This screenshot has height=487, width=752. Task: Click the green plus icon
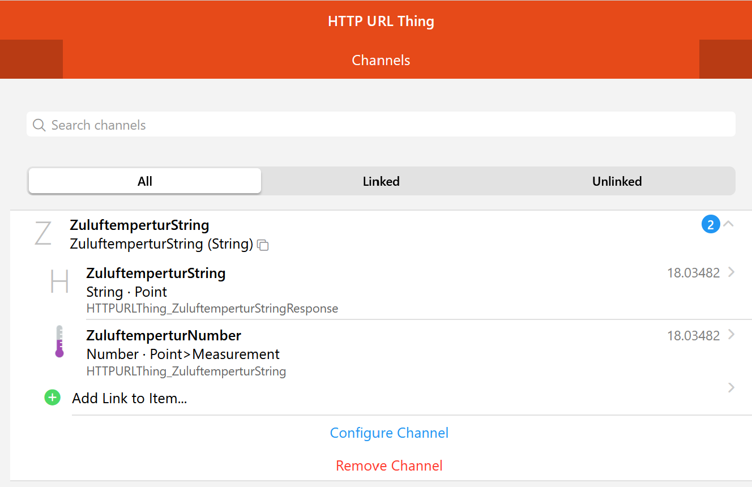(x=52, y=398)
